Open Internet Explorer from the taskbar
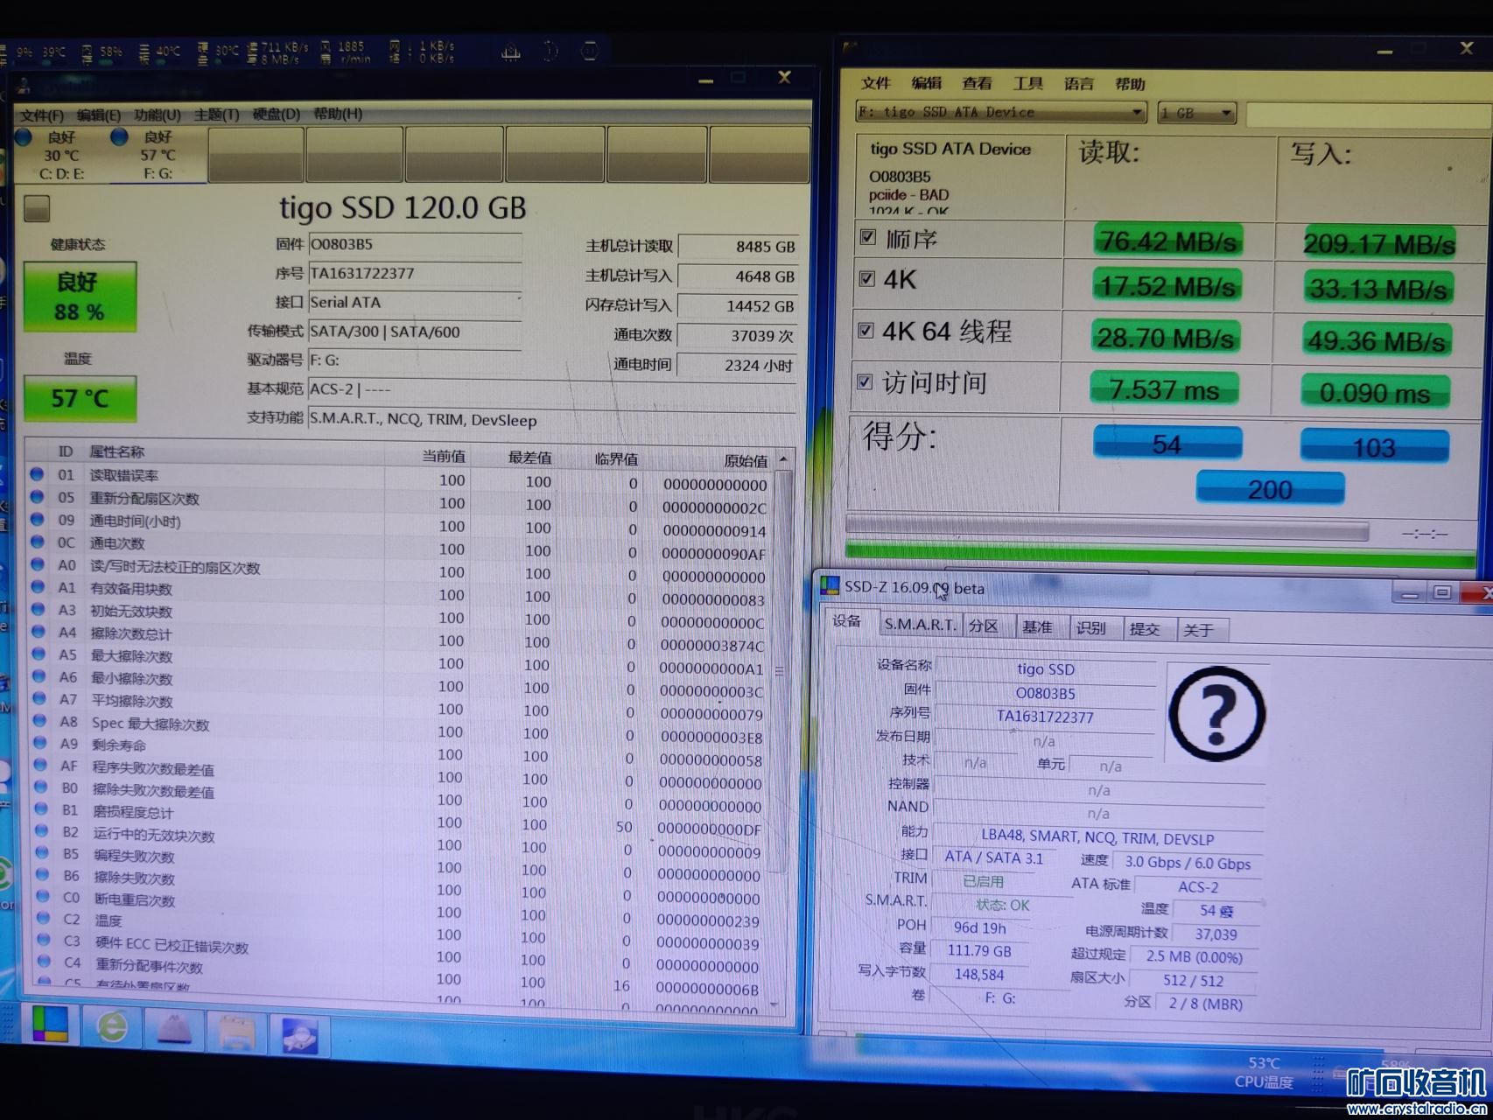 tap(111, 1026)
